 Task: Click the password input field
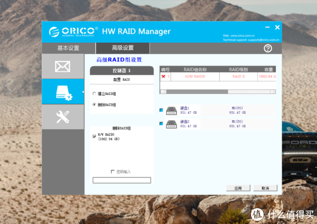coord(122,180)
